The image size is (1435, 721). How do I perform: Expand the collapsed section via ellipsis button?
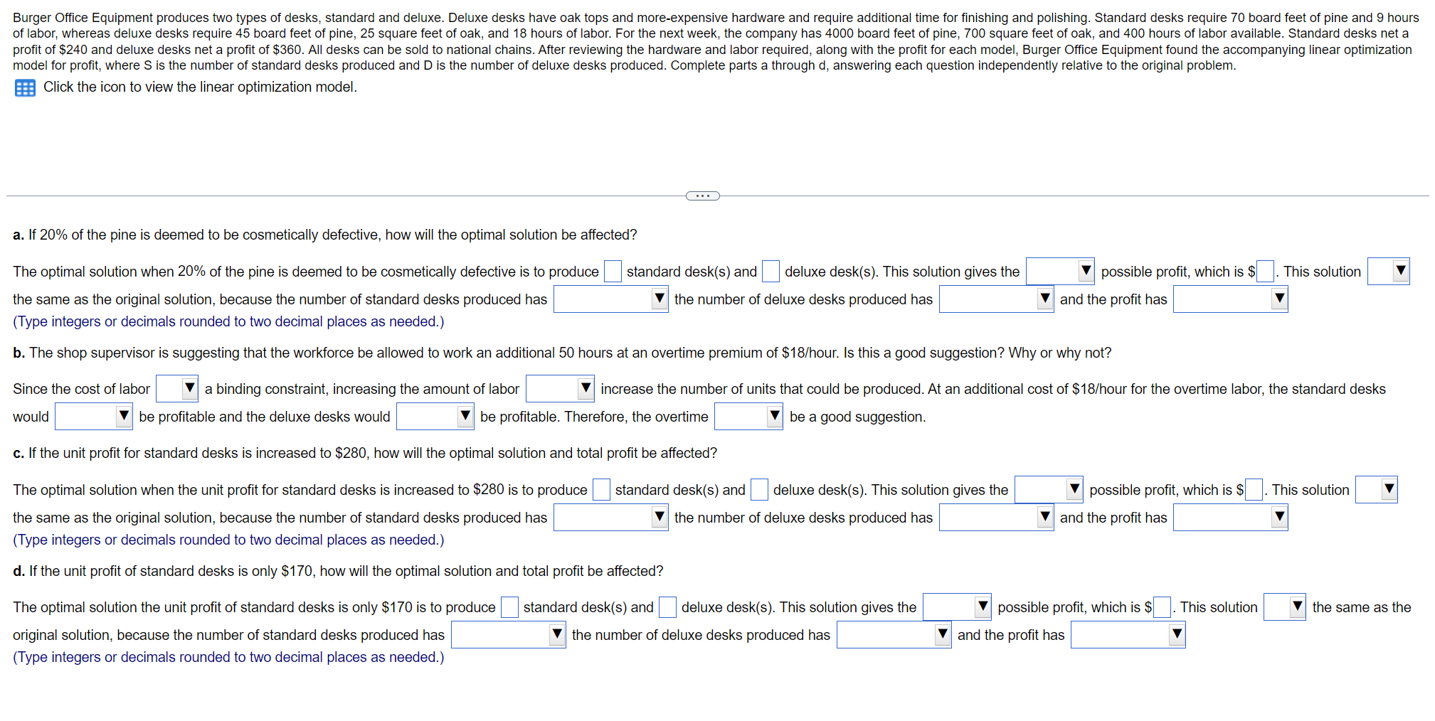tap(702, 196)
